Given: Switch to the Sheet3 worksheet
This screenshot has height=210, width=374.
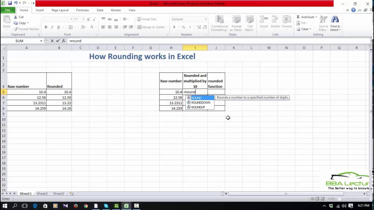Looking at the screenshot, I should pos(58,194).
